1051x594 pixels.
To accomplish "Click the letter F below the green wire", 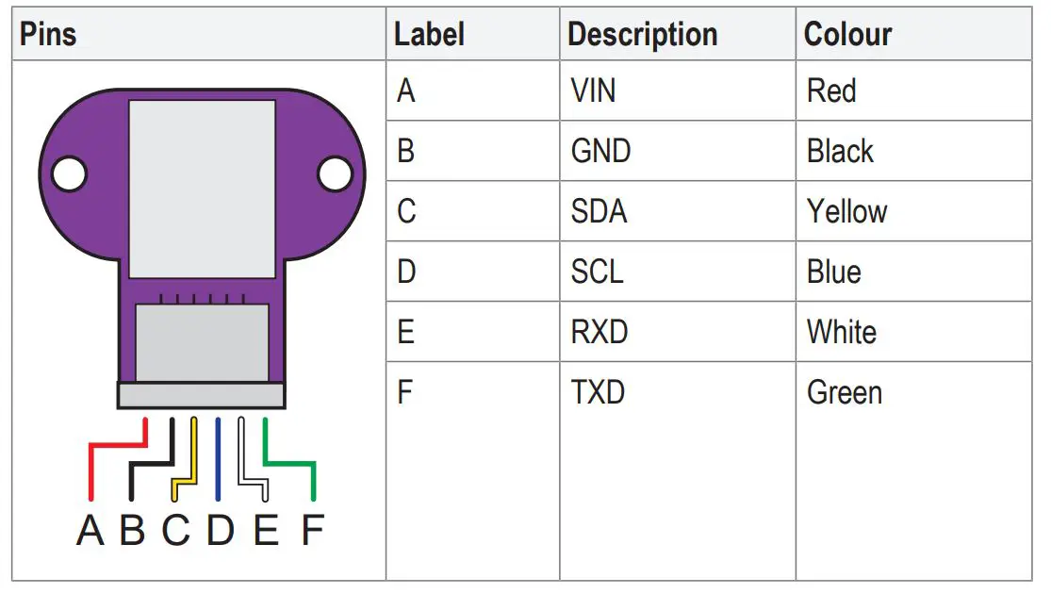I will point(312,532).
